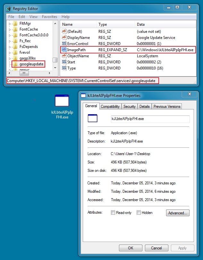Click the fvevol folder icon
Image resolution: width=203 pixels, height=260 pixels.
[15, 52]
